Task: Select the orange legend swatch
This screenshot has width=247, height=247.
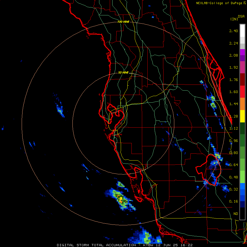Action: (x=242, y=104)
